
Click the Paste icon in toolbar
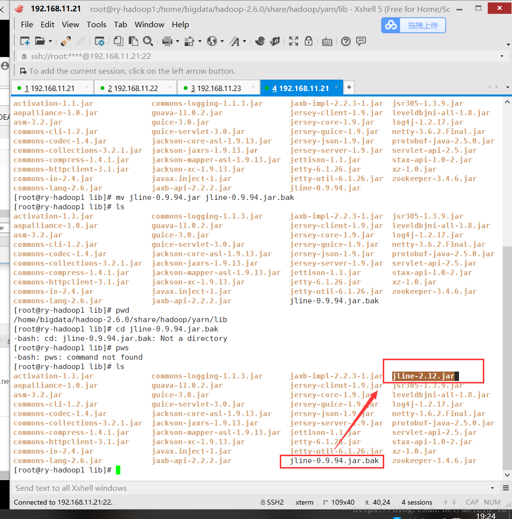tap(133, 42)
